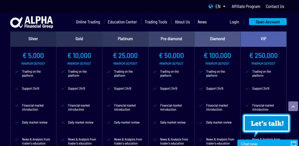Click the Let's talk chat bubble
Image resolution: width=299 pixels, height=146 pixels.
click(x=267, y=124)
